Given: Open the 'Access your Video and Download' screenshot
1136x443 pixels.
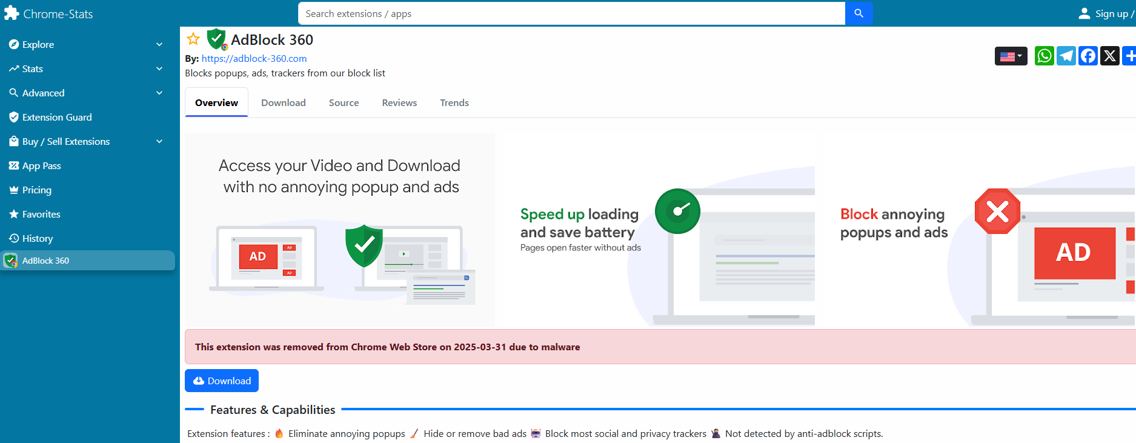Looking at the screenshot, I should pos(340,229).
